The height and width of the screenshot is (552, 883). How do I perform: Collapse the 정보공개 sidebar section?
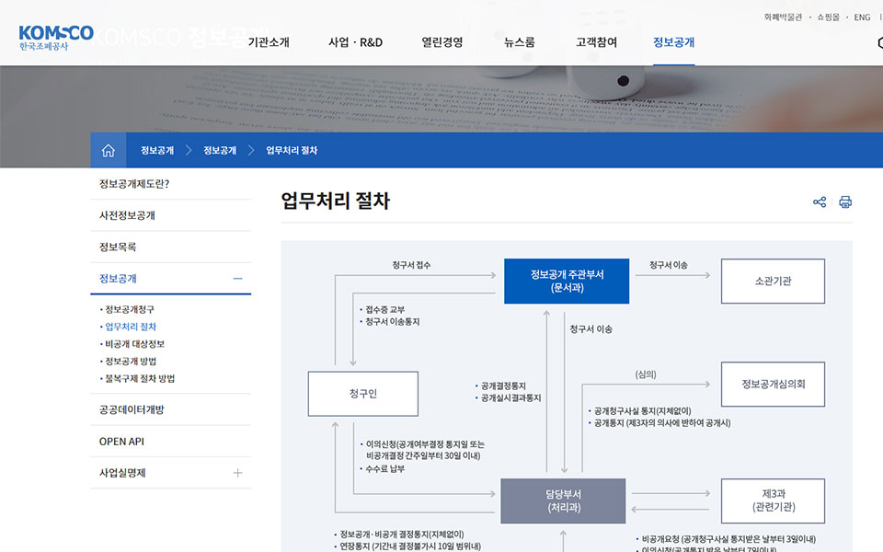pos(237,279)
